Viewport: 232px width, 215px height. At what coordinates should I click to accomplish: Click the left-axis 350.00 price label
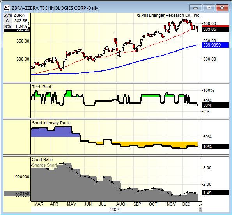(x=23, y=41)
